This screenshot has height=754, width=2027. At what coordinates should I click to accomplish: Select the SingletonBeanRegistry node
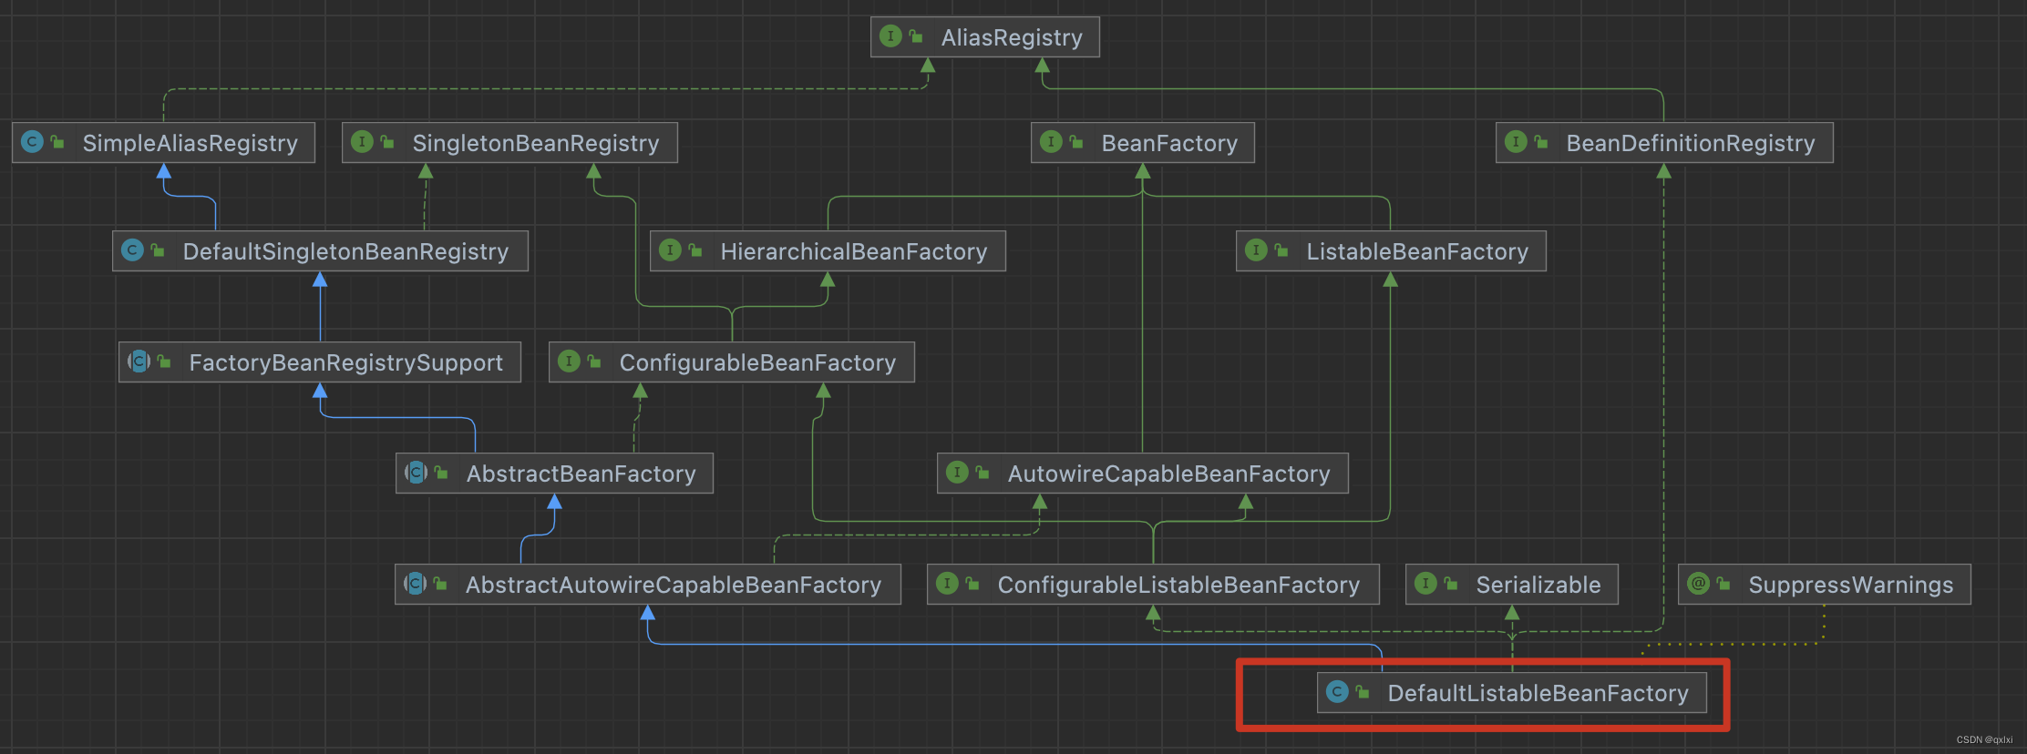coord(509,143)
